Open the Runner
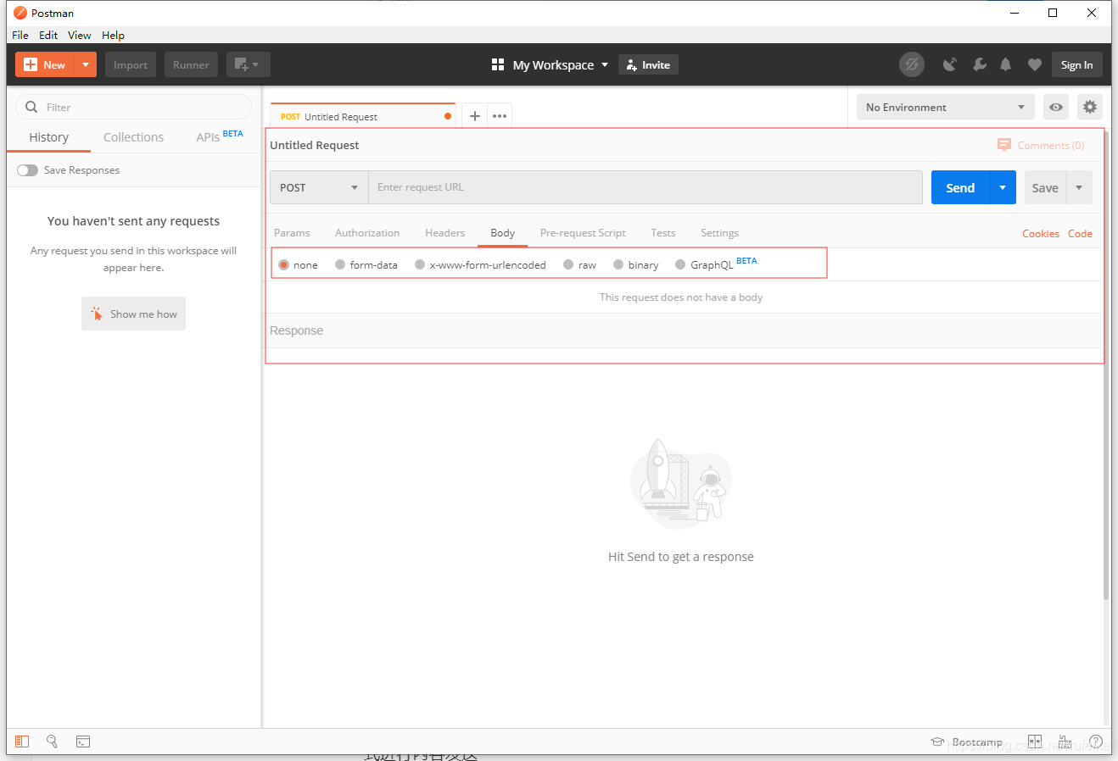 click(191, 64)
